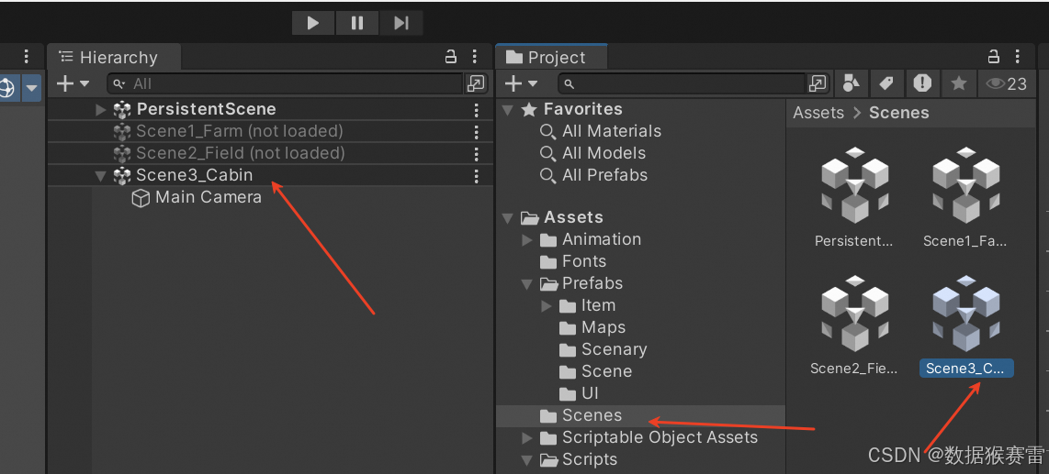Expand the Animation folder arrow
Screen dimensions: 1049x474
[527, 239]
